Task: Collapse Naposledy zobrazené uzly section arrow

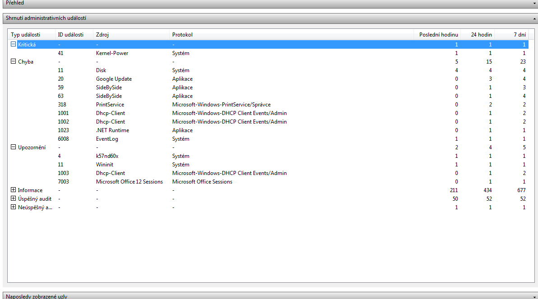Action: pos(534,296)
